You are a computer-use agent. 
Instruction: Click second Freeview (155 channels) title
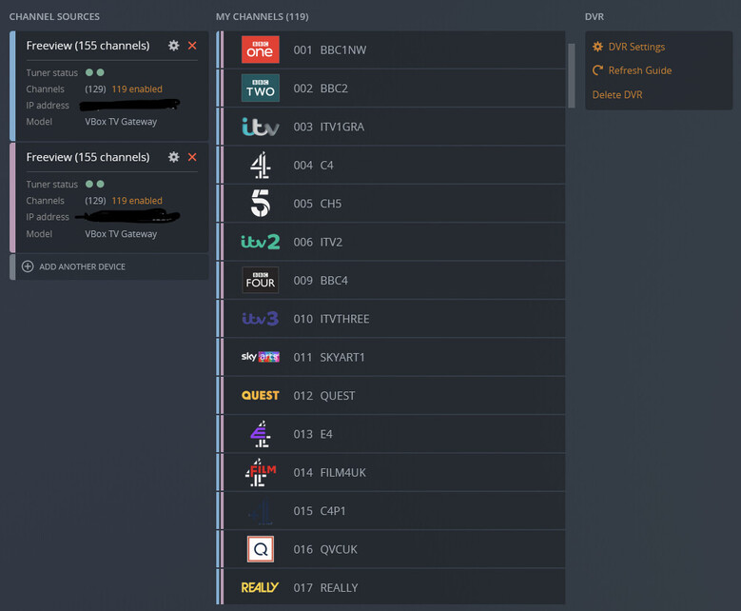tap(88, 157)
